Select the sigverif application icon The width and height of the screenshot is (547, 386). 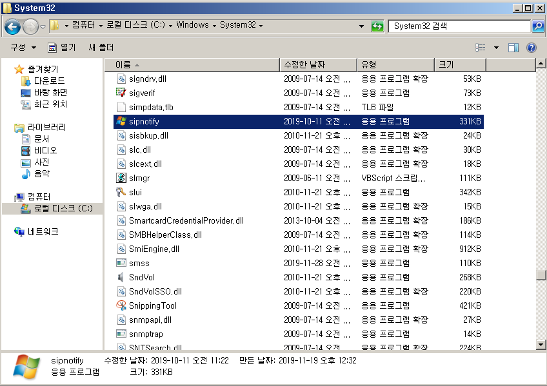pos(121,93)
